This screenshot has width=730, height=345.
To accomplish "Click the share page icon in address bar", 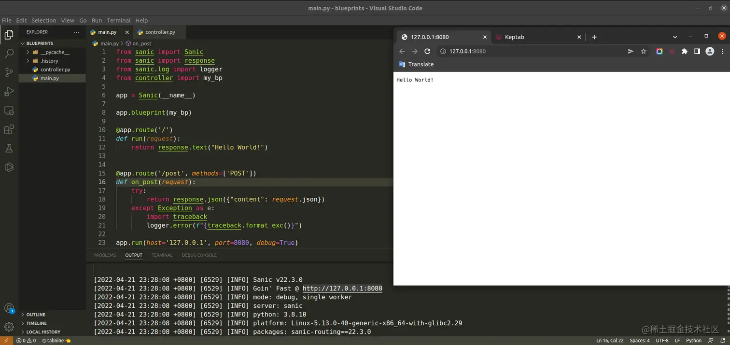I will pos(631,51).
